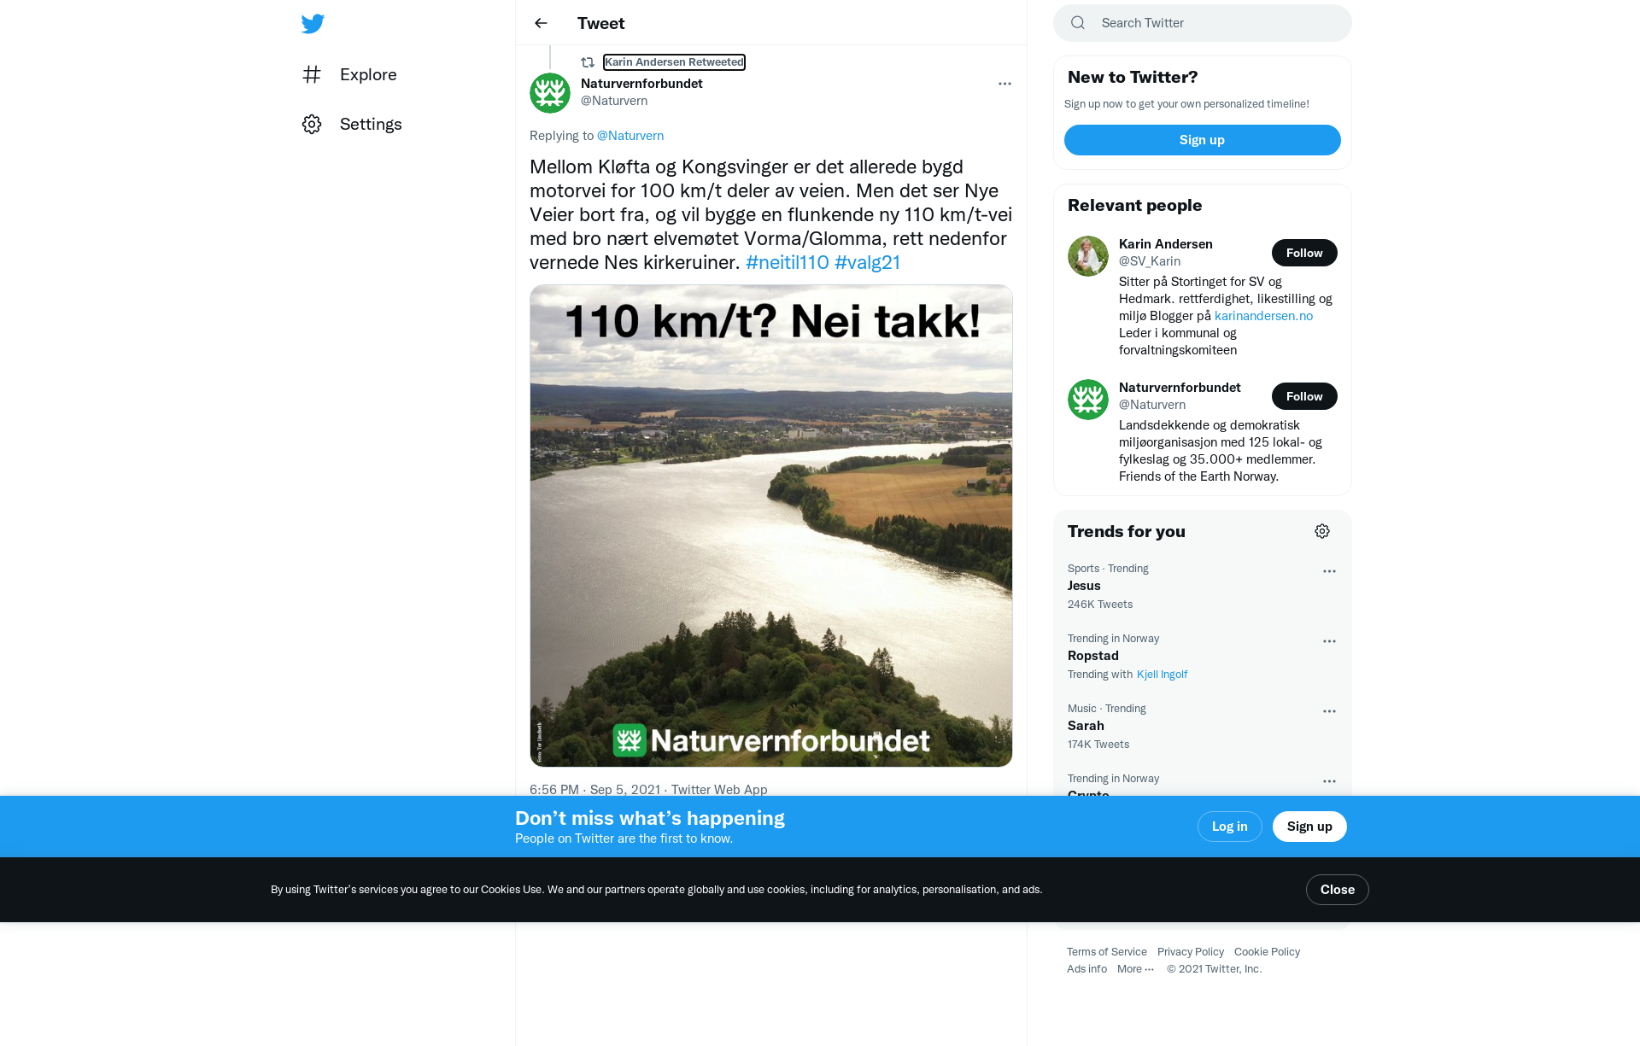The width and height of the screenshot is (1640, 1046).
Task: Open the 110 km/t Nei takk image
Action: (x=770, y=526)
